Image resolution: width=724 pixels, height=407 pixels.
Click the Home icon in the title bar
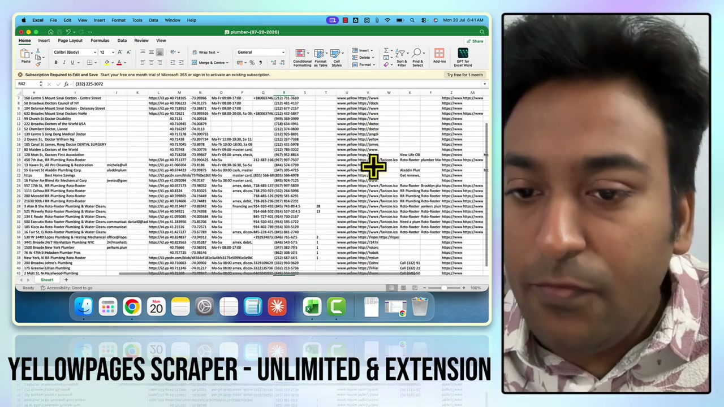[x=51, y=32]
